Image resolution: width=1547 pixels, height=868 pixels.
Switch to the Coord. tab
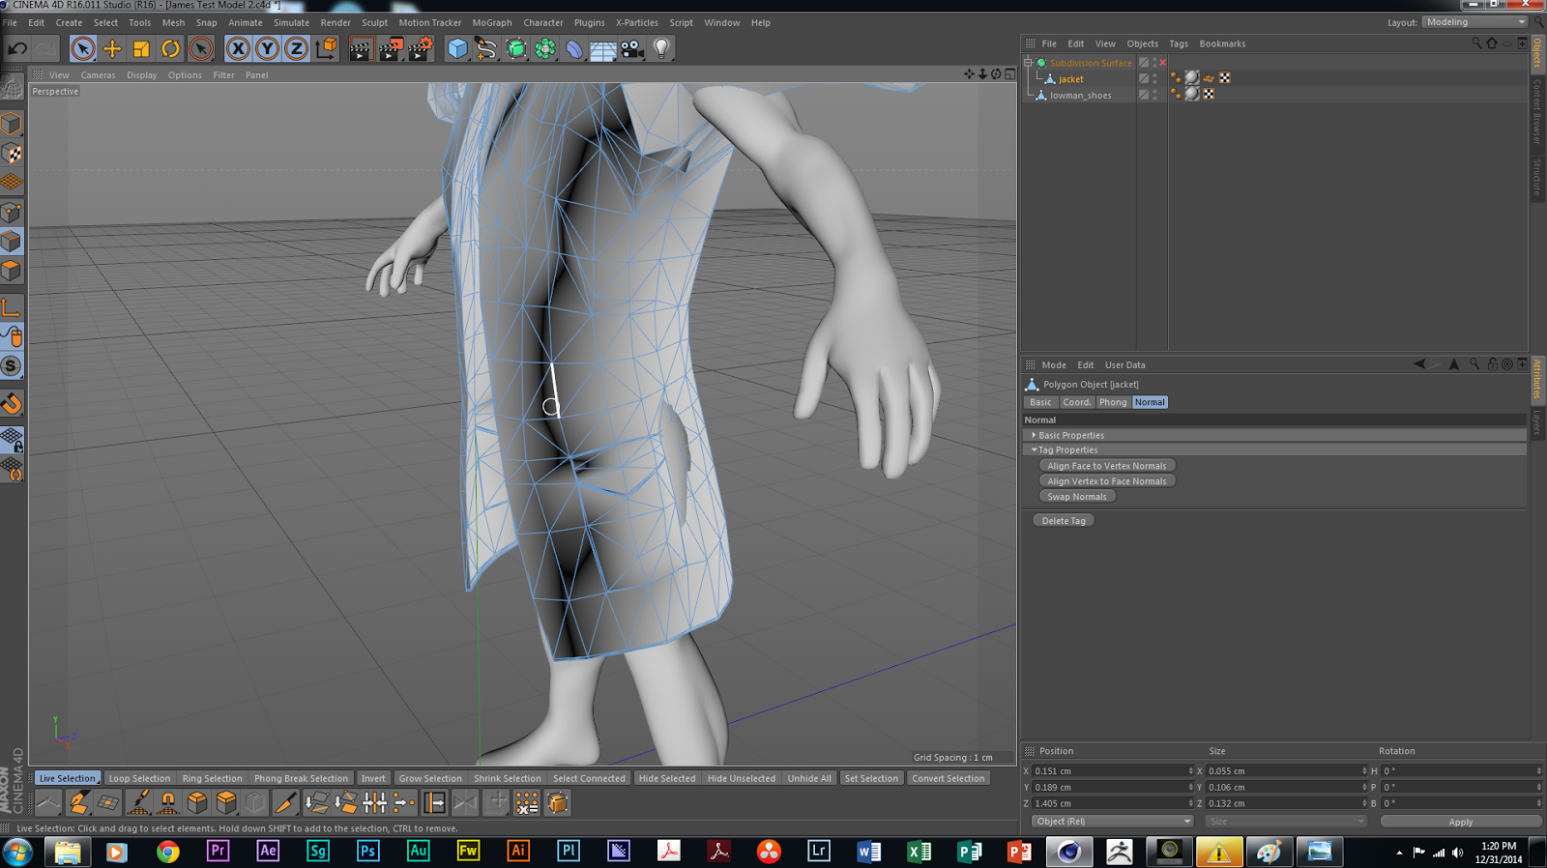pyautogui.click(x=1076, y=402)
